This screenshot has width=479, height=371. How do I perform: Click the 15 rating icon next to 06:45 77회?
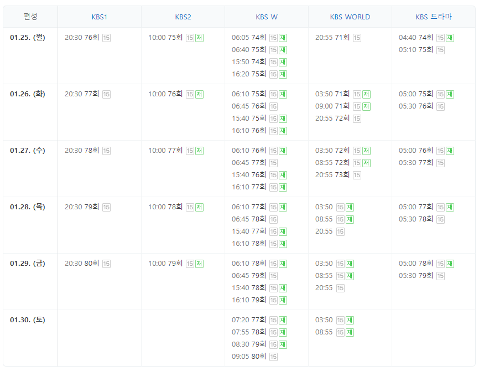[273, 163]
